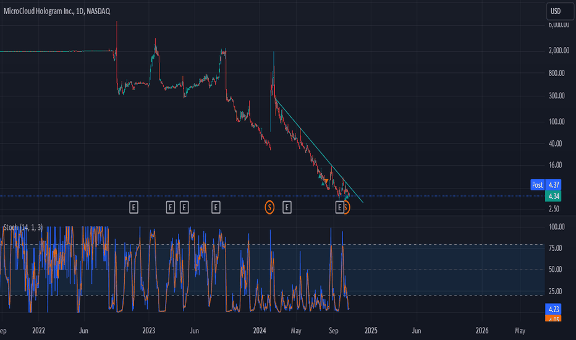Viewport: 576px width, 340px height.
Task: Select the teal descending trend line
Action: (x=319, y=151)
